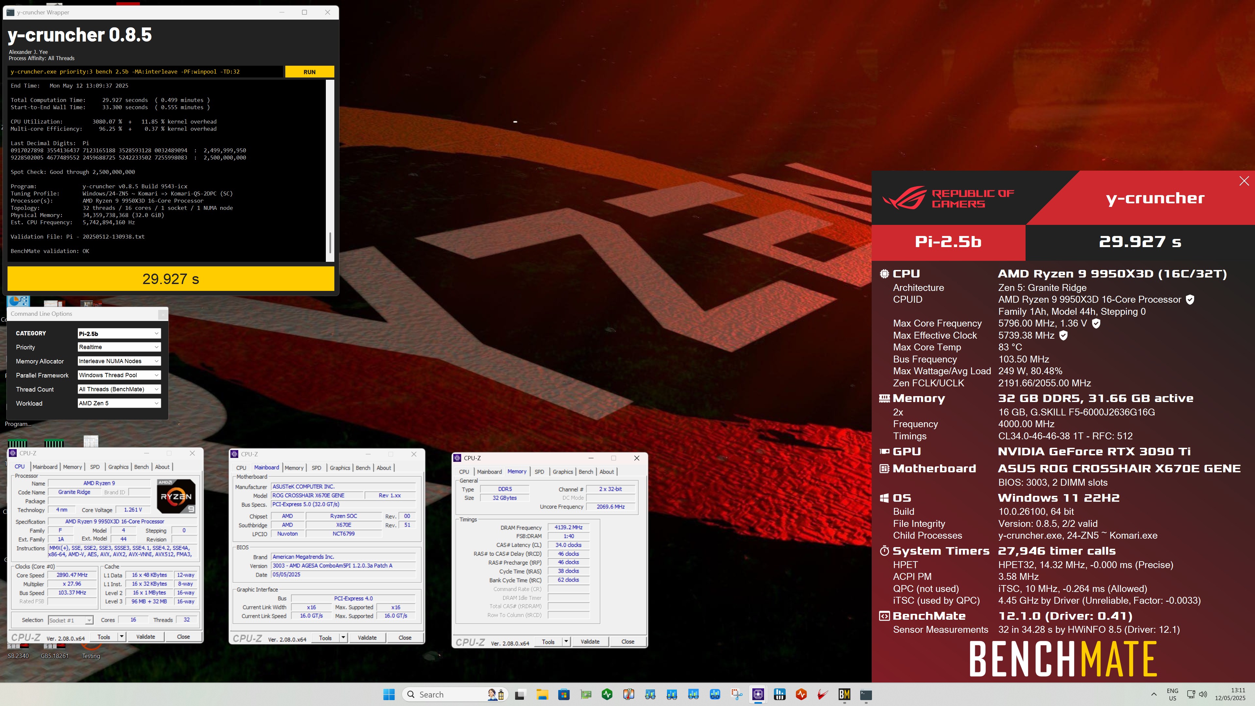Open the clock showing 13:11
The image size is (1255, 706).
click(1230, 695)
